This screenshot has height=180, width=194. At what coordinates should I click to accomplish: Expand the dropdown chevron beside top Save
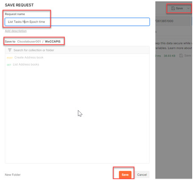point(188,8)
